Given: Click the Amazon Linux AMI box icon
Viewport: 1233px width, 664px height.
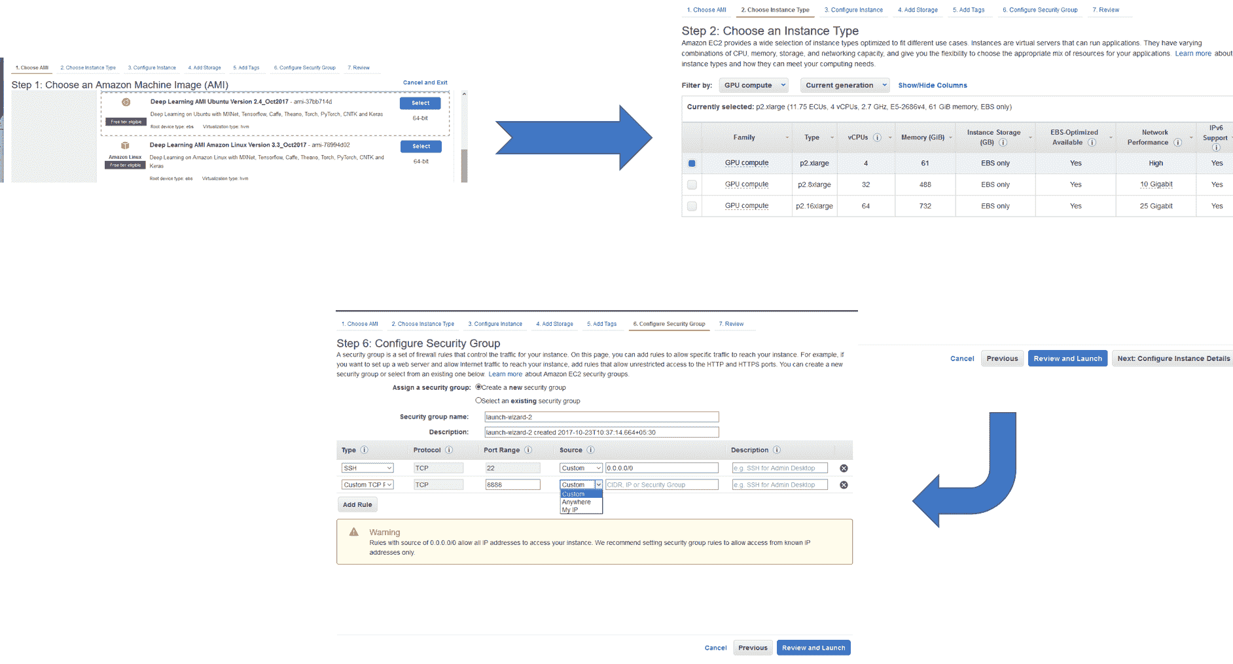Looking at the screenshot, I should click(125, 146).
